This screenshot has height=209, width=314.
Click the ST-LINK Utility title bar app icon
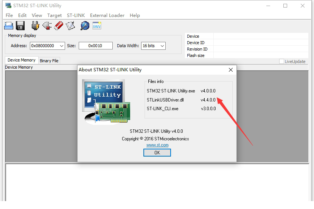tap(8, 5)
